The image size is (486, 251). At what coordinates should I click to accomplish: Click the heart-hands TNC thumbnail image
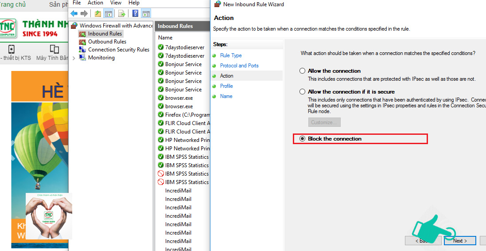(49, 216)
